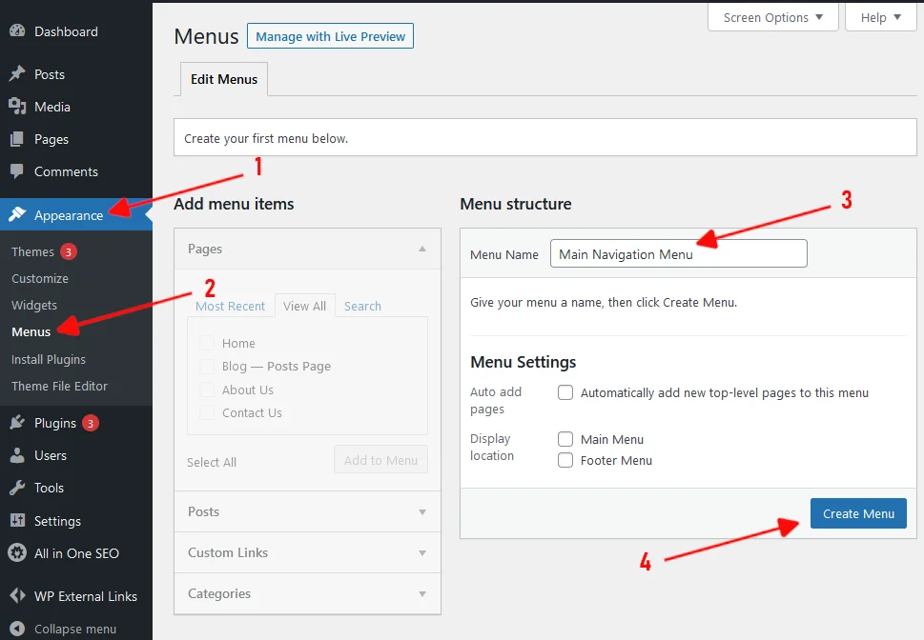Check the Footer Menu display location

coord(565,460)
